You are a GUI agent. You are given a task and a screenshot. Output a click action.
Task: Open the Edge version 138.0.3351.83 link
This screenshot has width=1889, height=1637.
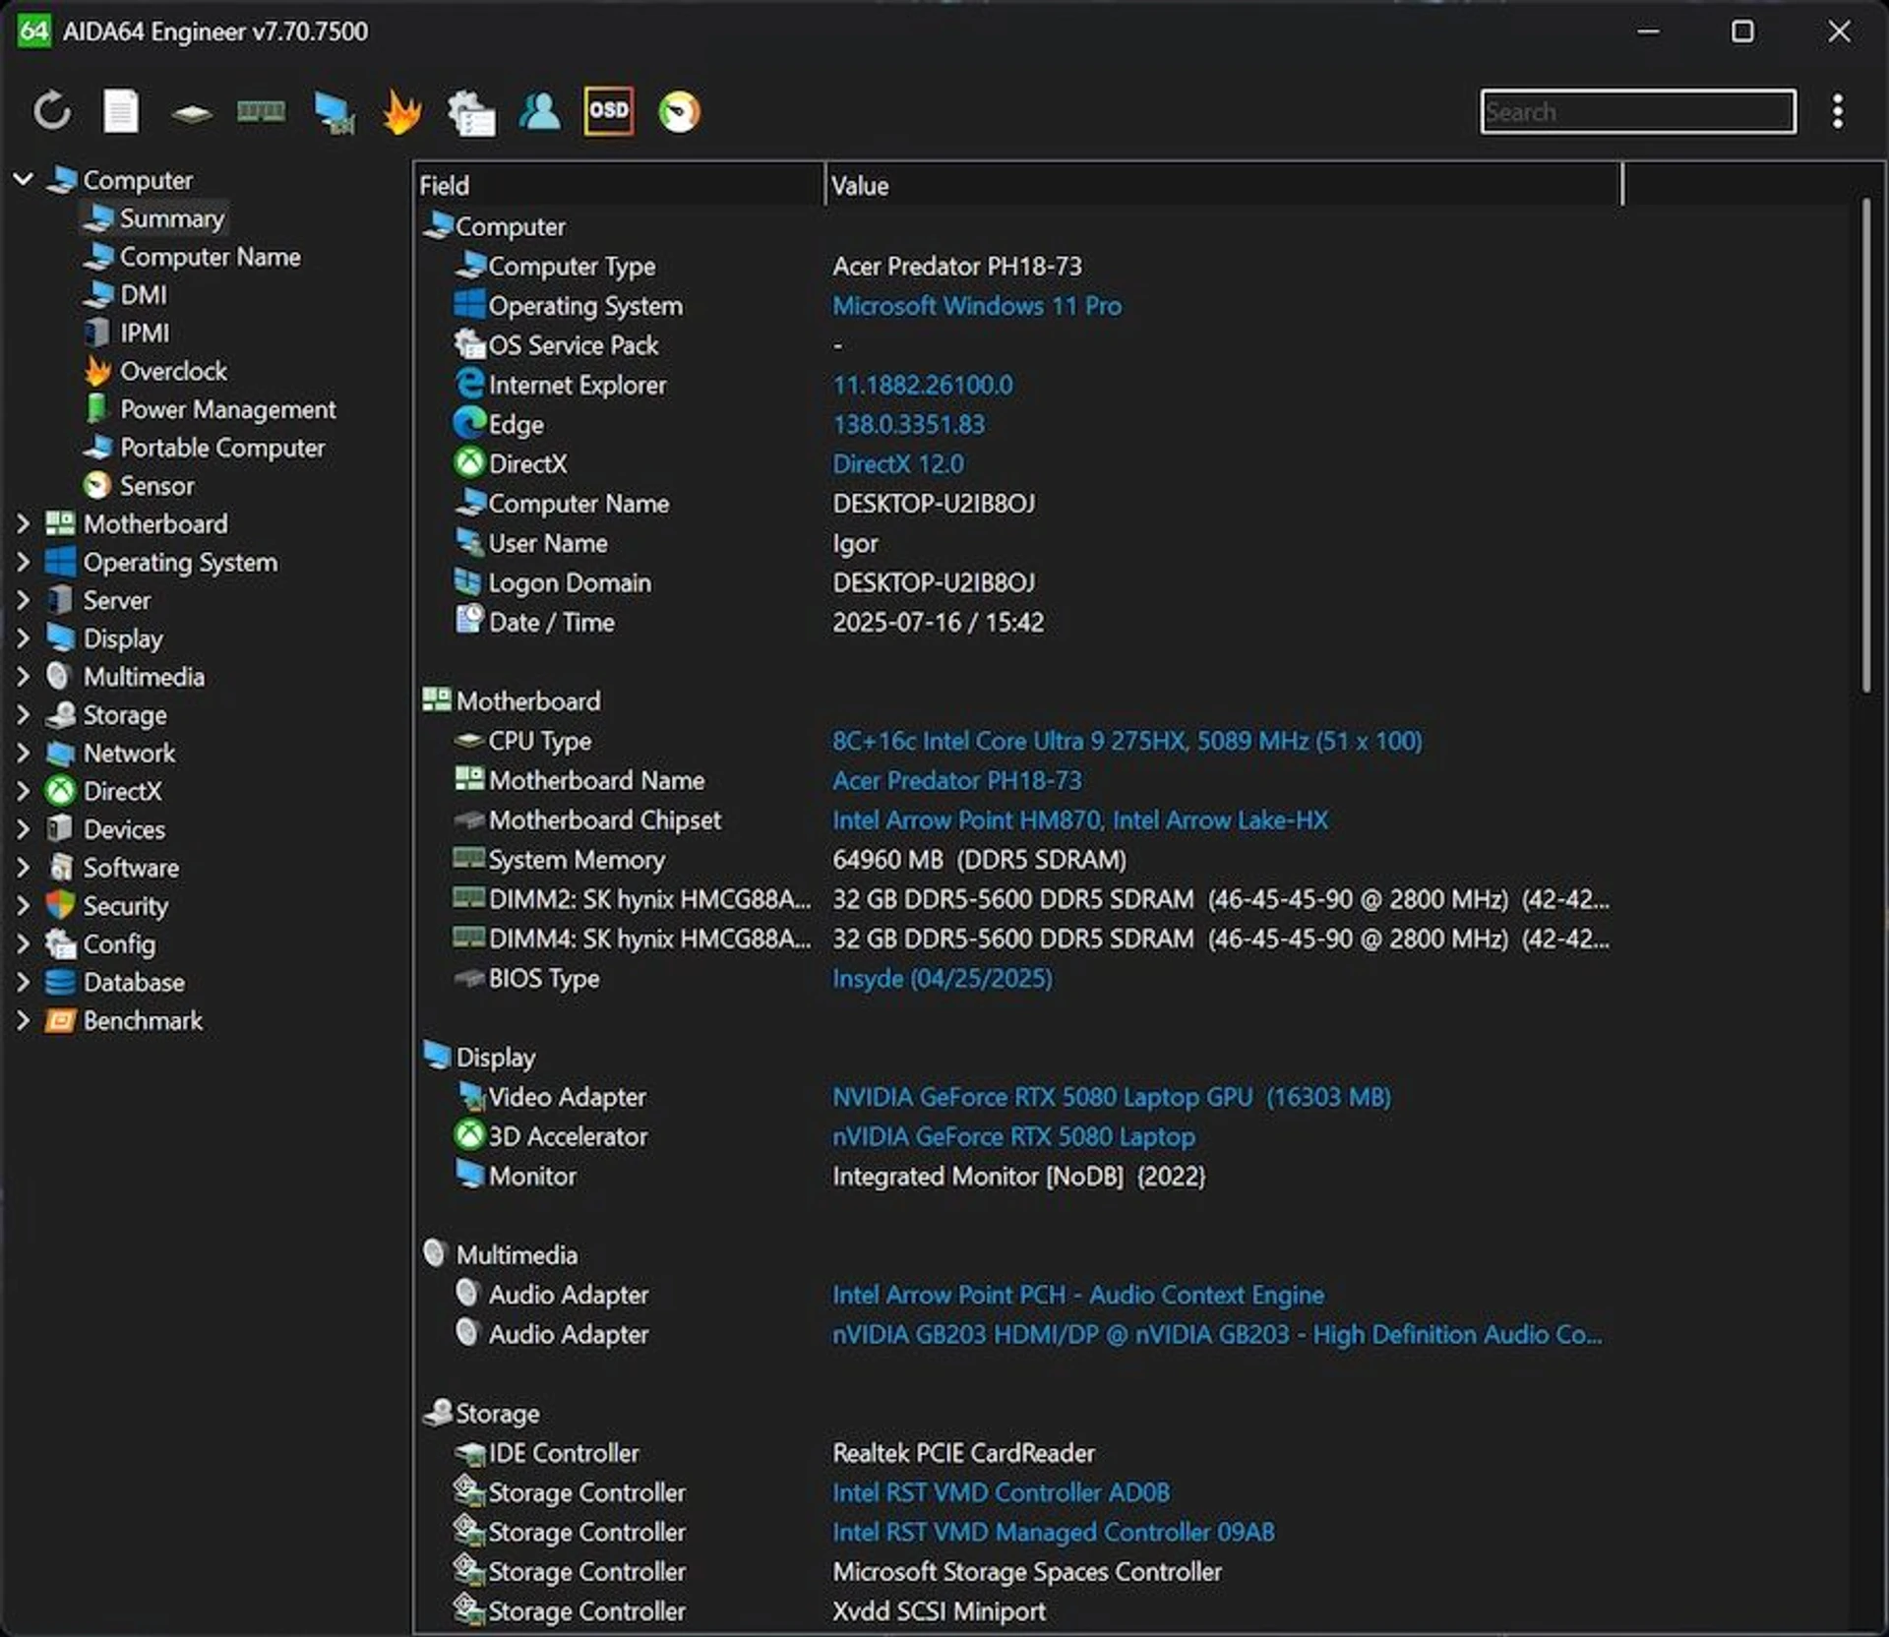click(909, 424)
